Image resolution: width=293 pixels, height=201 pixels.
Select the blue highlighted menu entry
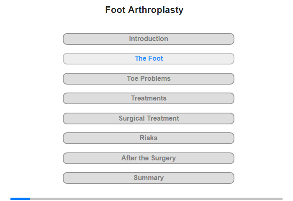click(148, 59)
